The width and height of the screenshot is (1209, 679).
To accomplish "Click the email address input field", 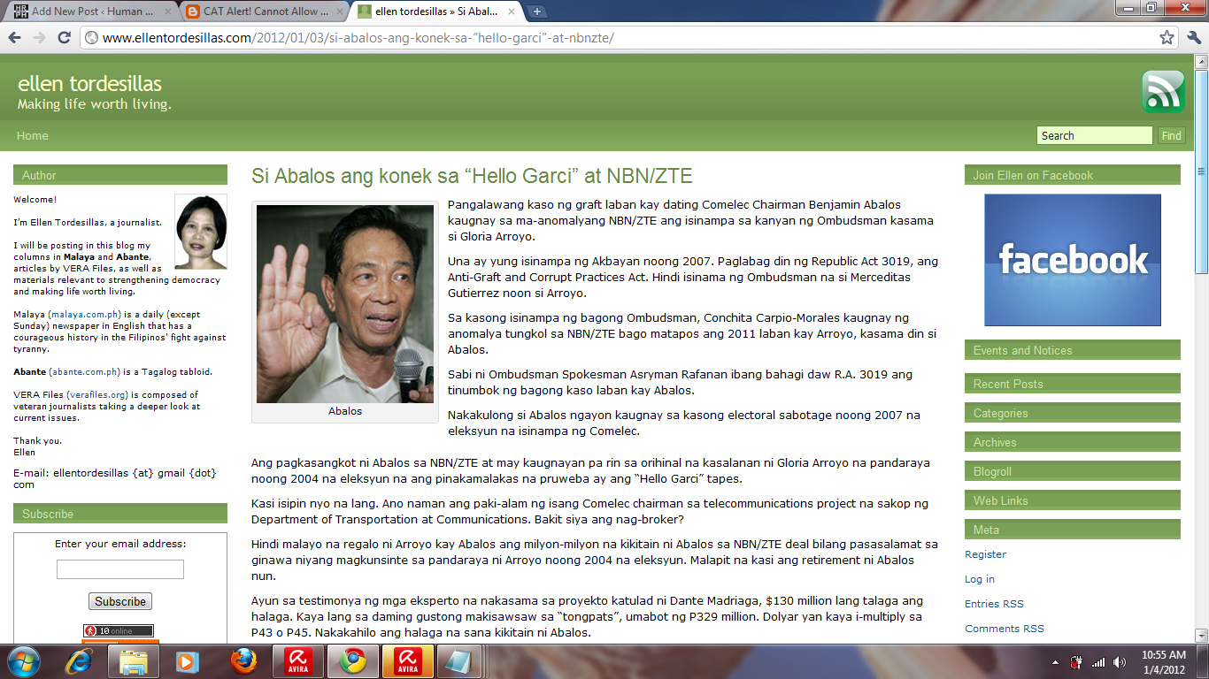I will (120, 569).
